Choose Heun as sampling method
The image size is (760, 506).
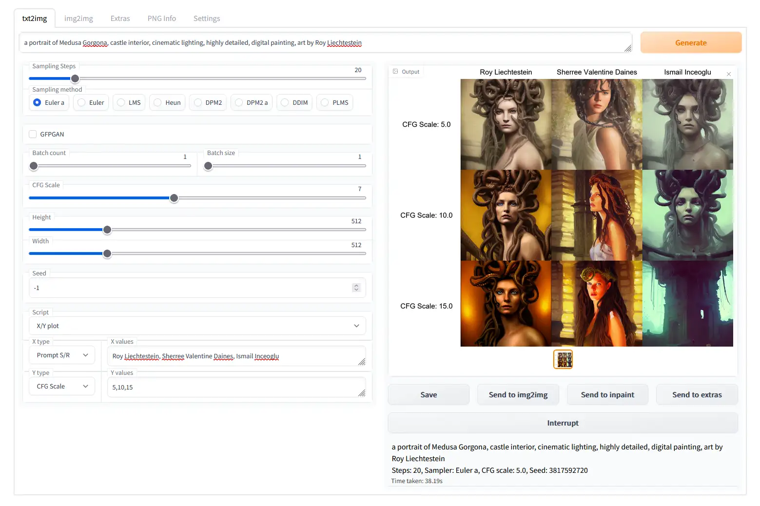click(158, 102)
